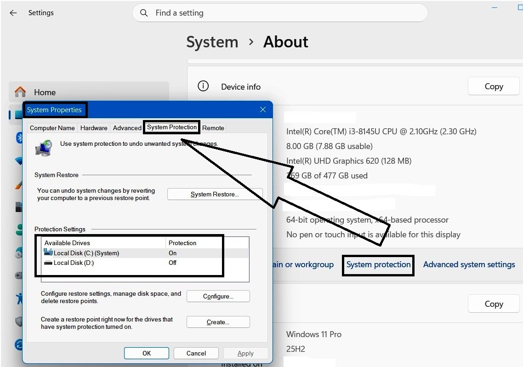Click Intel UHD Graphics 620 text

[x=348, y=161]
